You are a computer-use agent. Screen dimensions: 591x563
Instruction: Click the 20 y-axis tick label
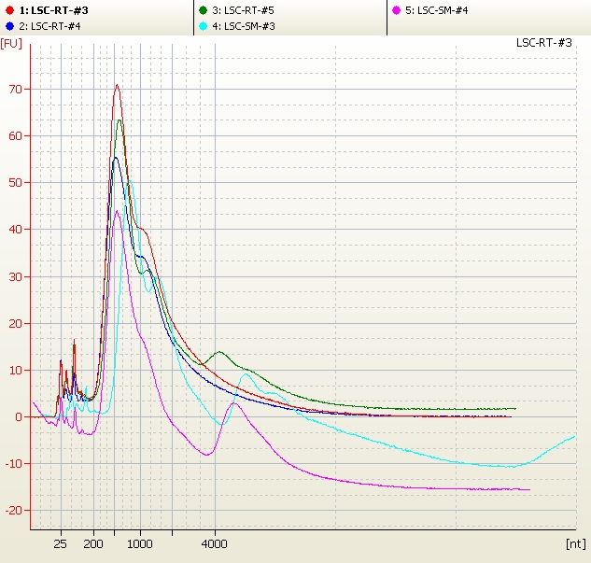tap(16, 323)
